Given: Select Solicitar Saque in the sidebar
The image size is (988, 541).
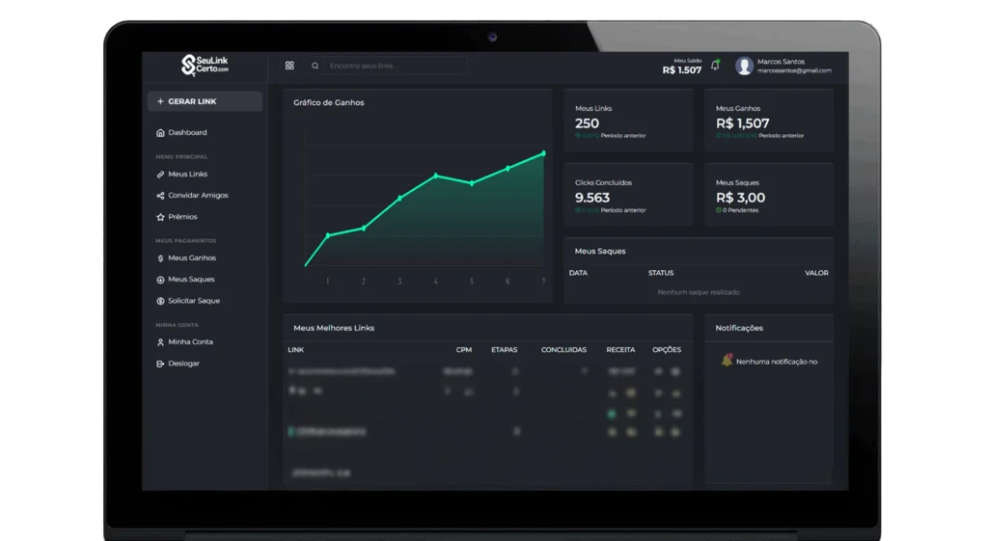Looking at the screenshot, I should (193, 301).
